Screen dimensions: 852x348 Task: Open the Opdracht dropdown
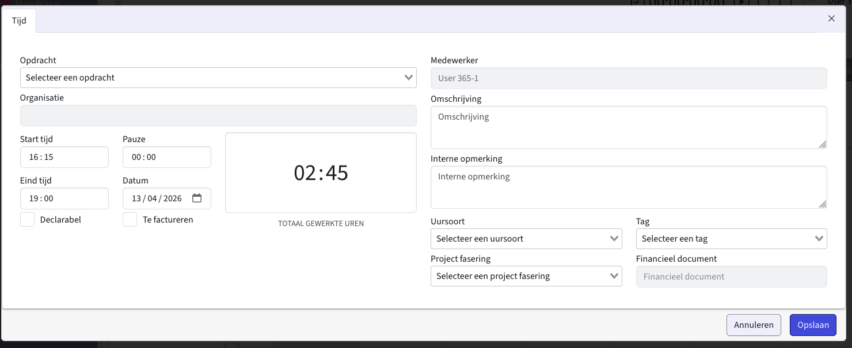[x=218, y=78]
